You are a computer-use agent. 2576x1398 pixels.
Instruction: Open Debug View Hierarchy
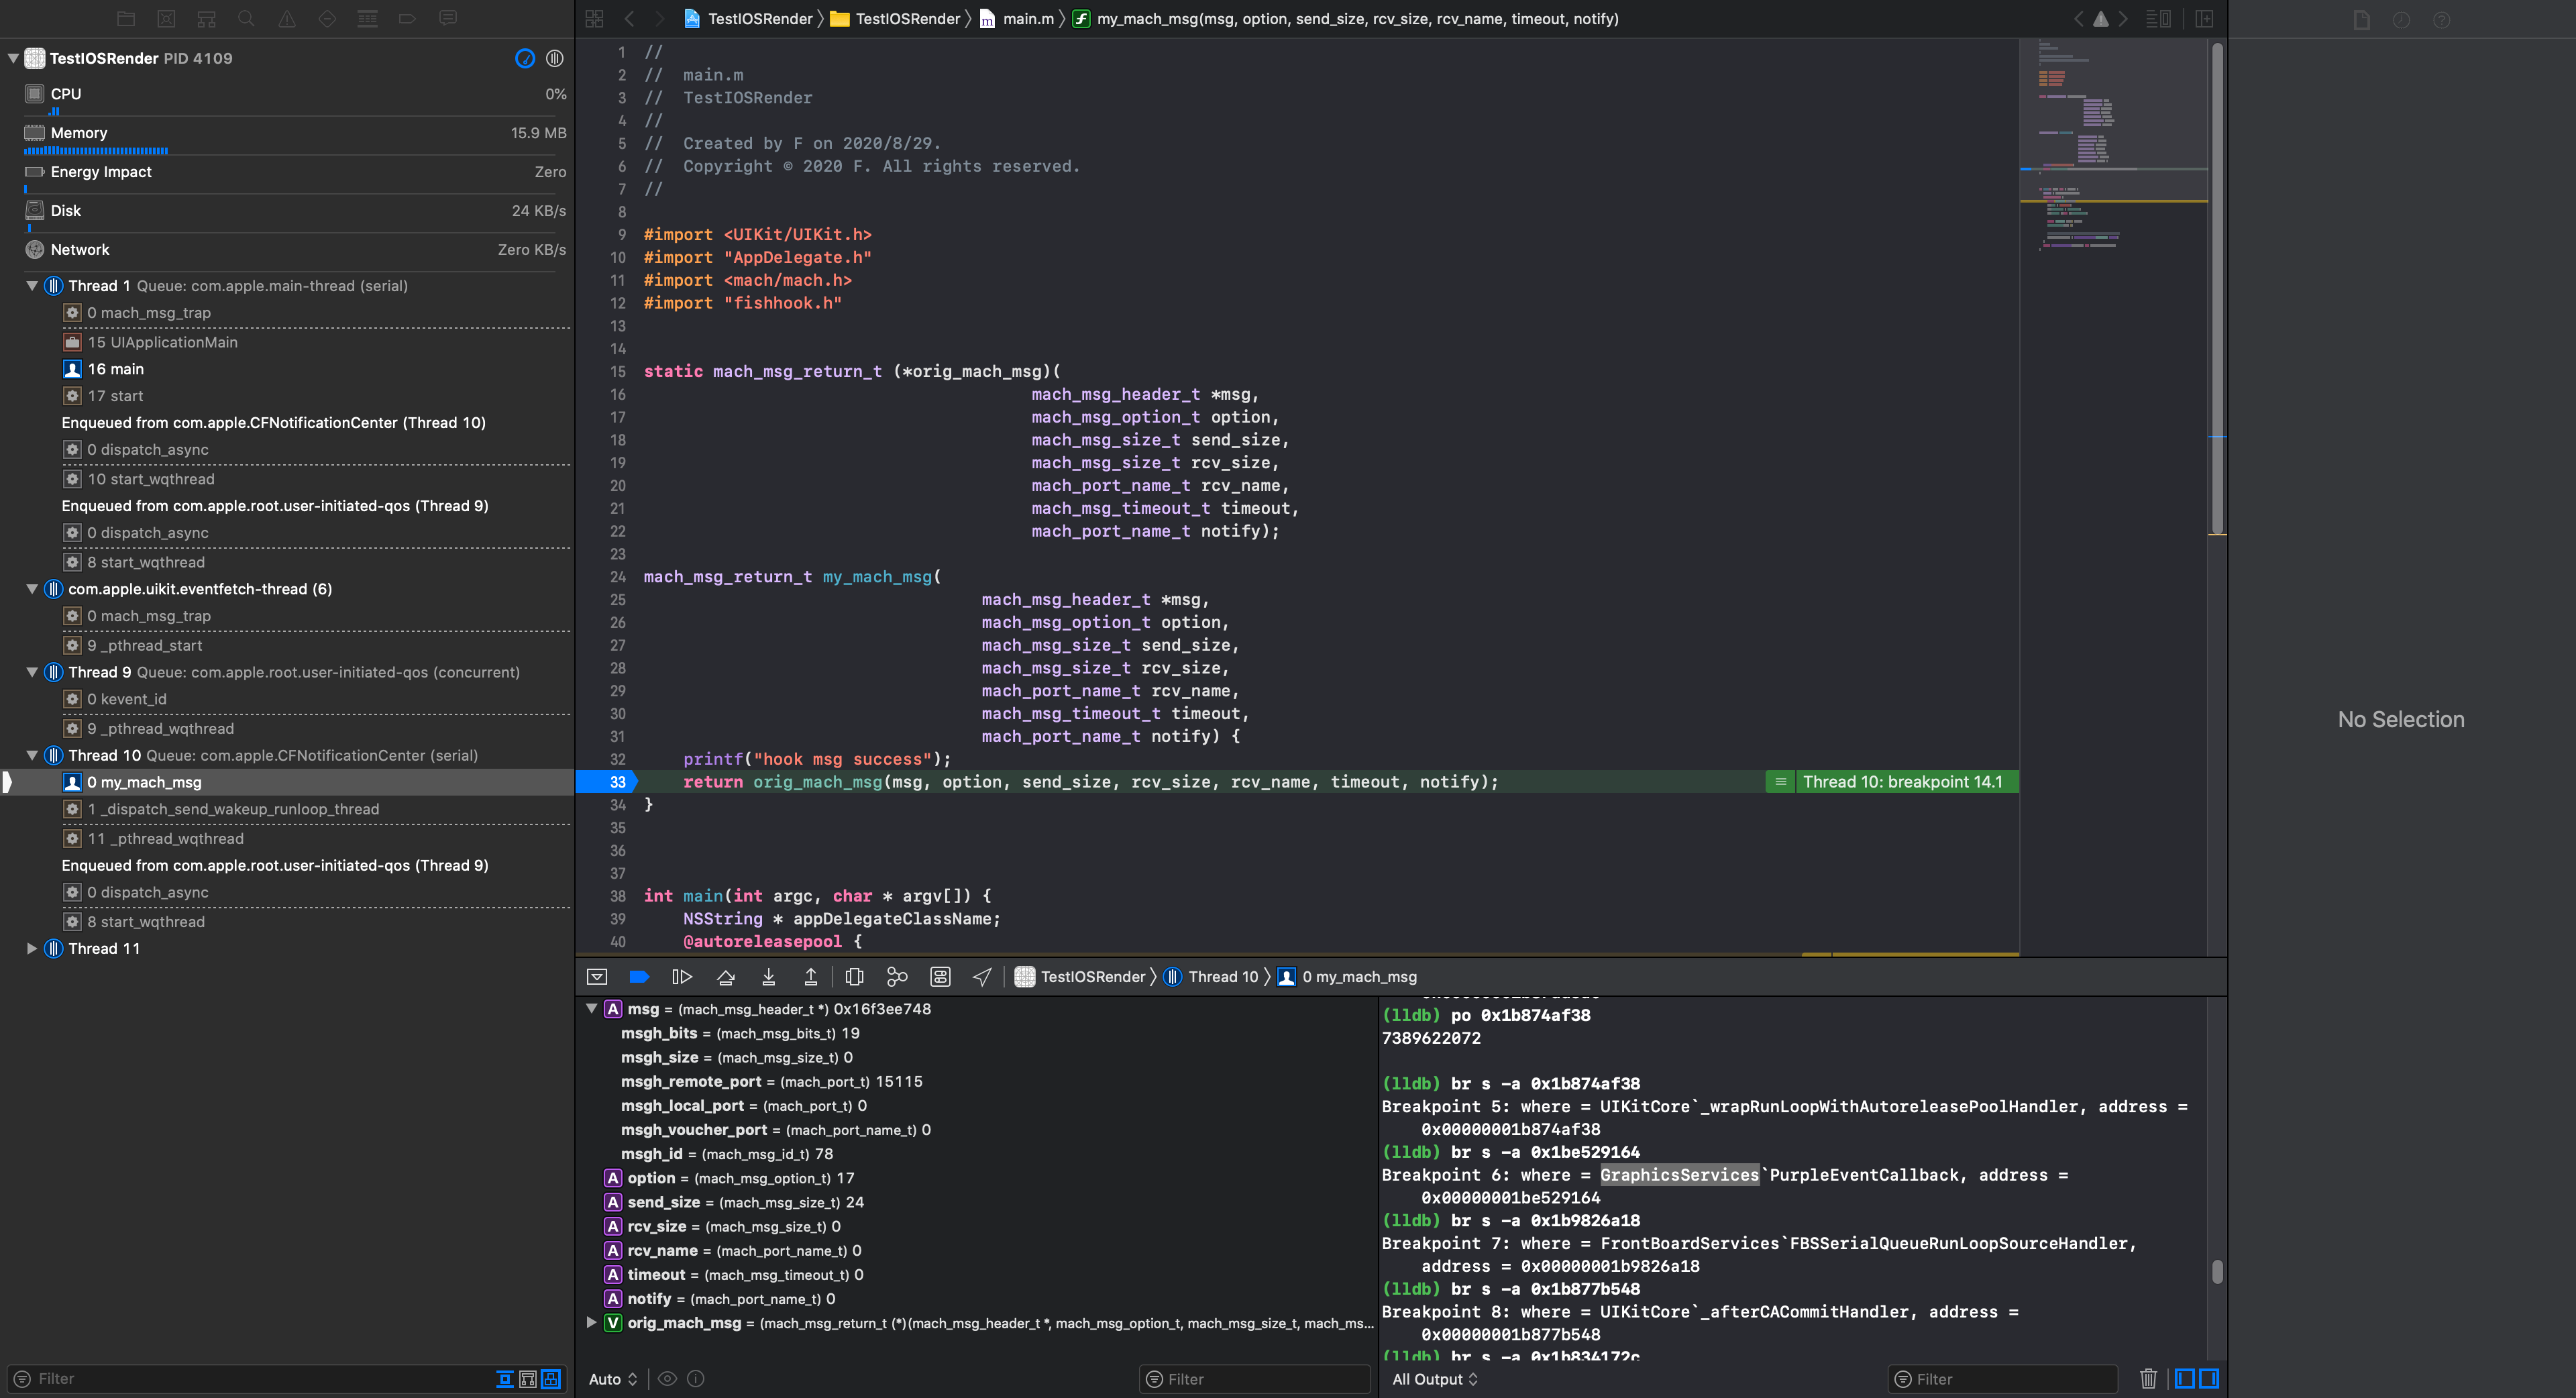pyautogui.click(x=854, y=977)
